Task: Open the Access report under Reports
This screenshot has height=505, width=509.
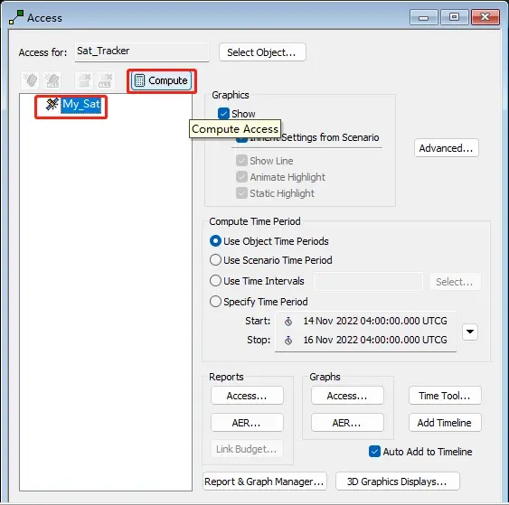Action: coord(247,396)
